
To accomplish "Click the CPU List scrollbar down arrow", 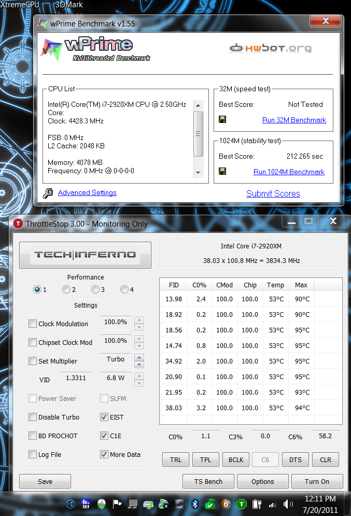I will (198, 173).
